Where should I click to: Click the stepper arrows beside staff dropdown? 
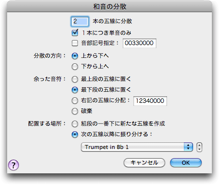coord(199,147)
